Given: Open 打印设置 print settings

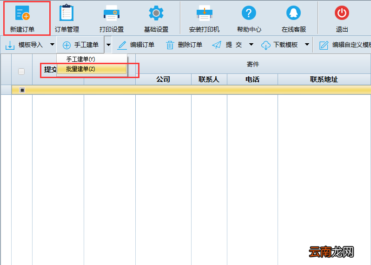Looking at the screenshot, I should coord(112,19).
